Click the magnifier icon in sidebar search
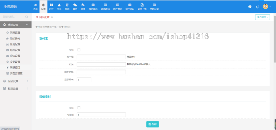Screen dimensions: 276x130 click(x=27, y=17)
